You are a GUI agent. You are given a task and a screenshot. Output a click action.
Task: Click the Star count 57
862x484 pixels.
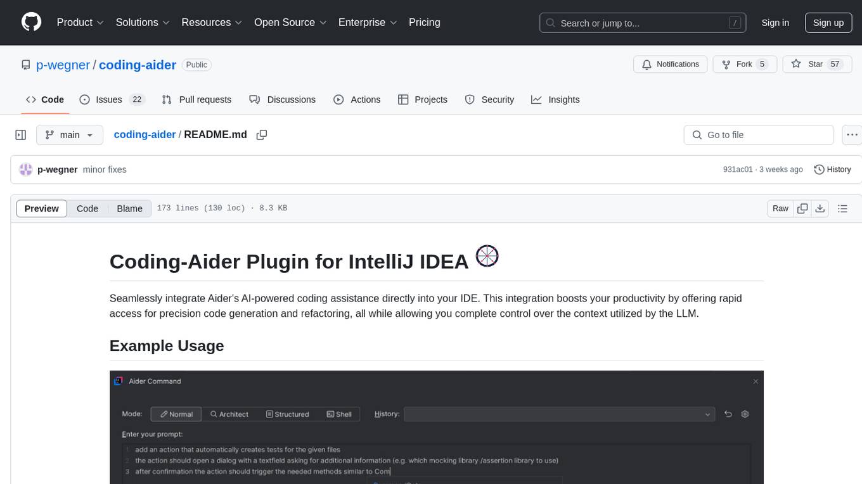(835, 65)
